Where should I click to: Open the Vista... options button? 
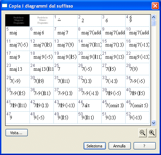[x=17, y=133]
